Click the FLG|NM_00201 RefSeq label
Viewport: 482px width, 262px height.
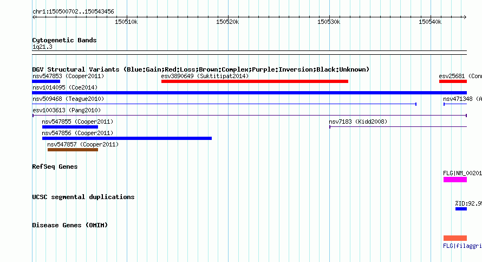[463, 173]
